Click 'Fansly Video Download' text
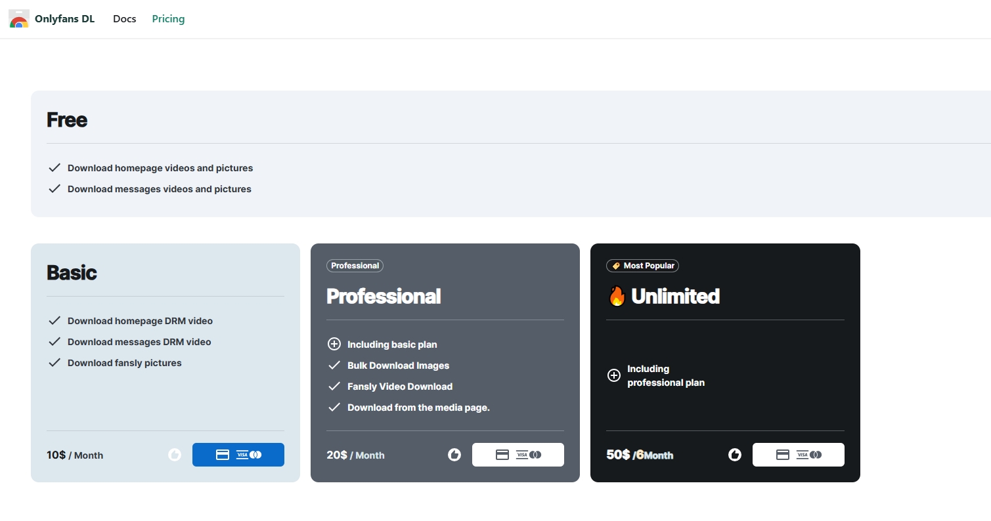991x521 pixels. [x=400, y=386]
